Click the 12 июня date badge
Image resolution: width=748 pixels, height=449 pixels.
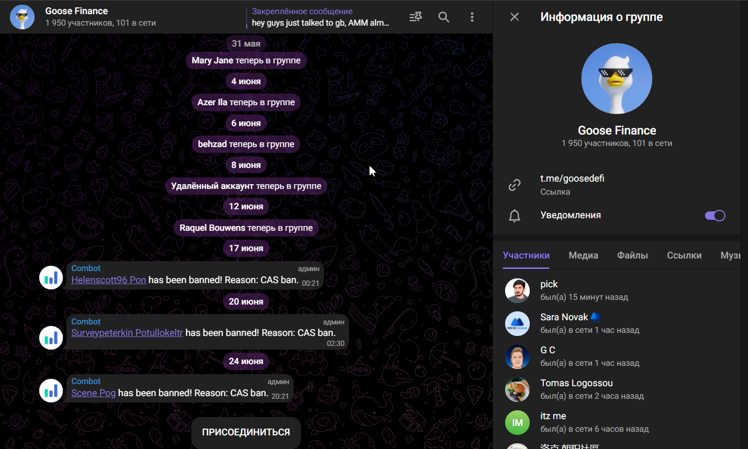pos(246,206)
